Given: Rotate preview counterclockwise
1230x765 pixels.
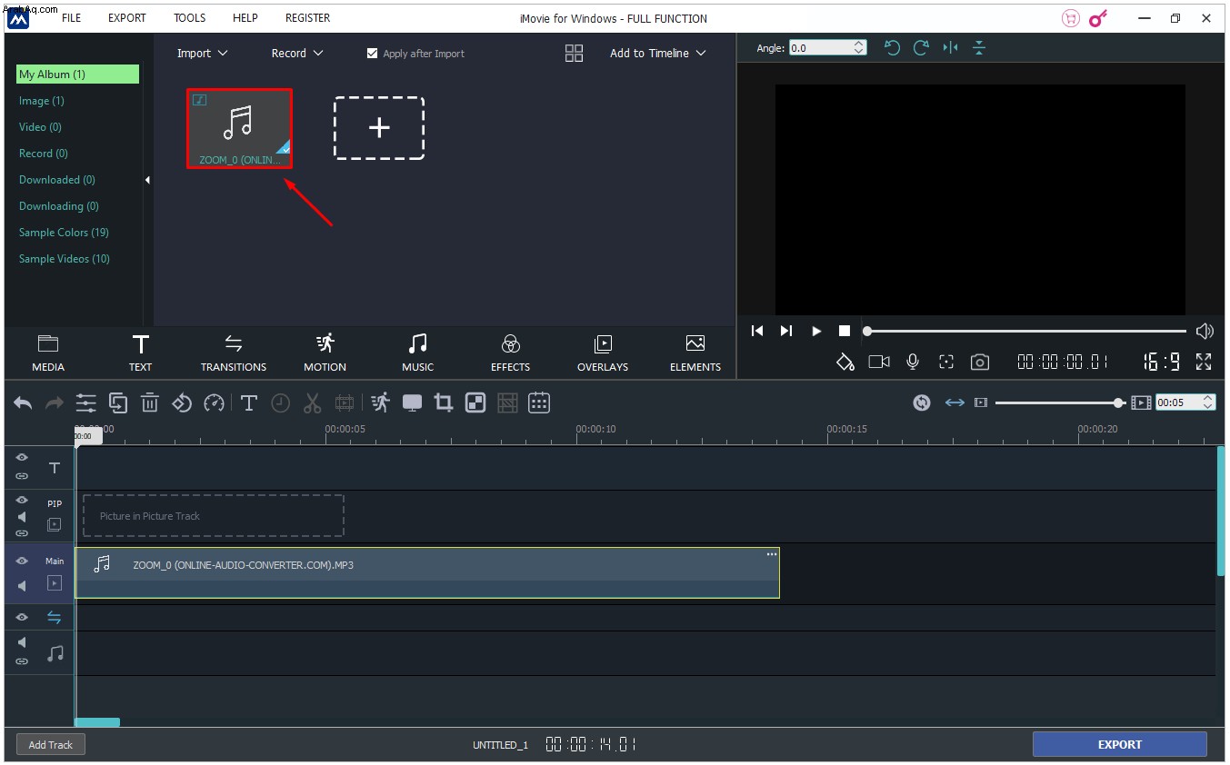Looking at the screenshot, I should point(892,48).
